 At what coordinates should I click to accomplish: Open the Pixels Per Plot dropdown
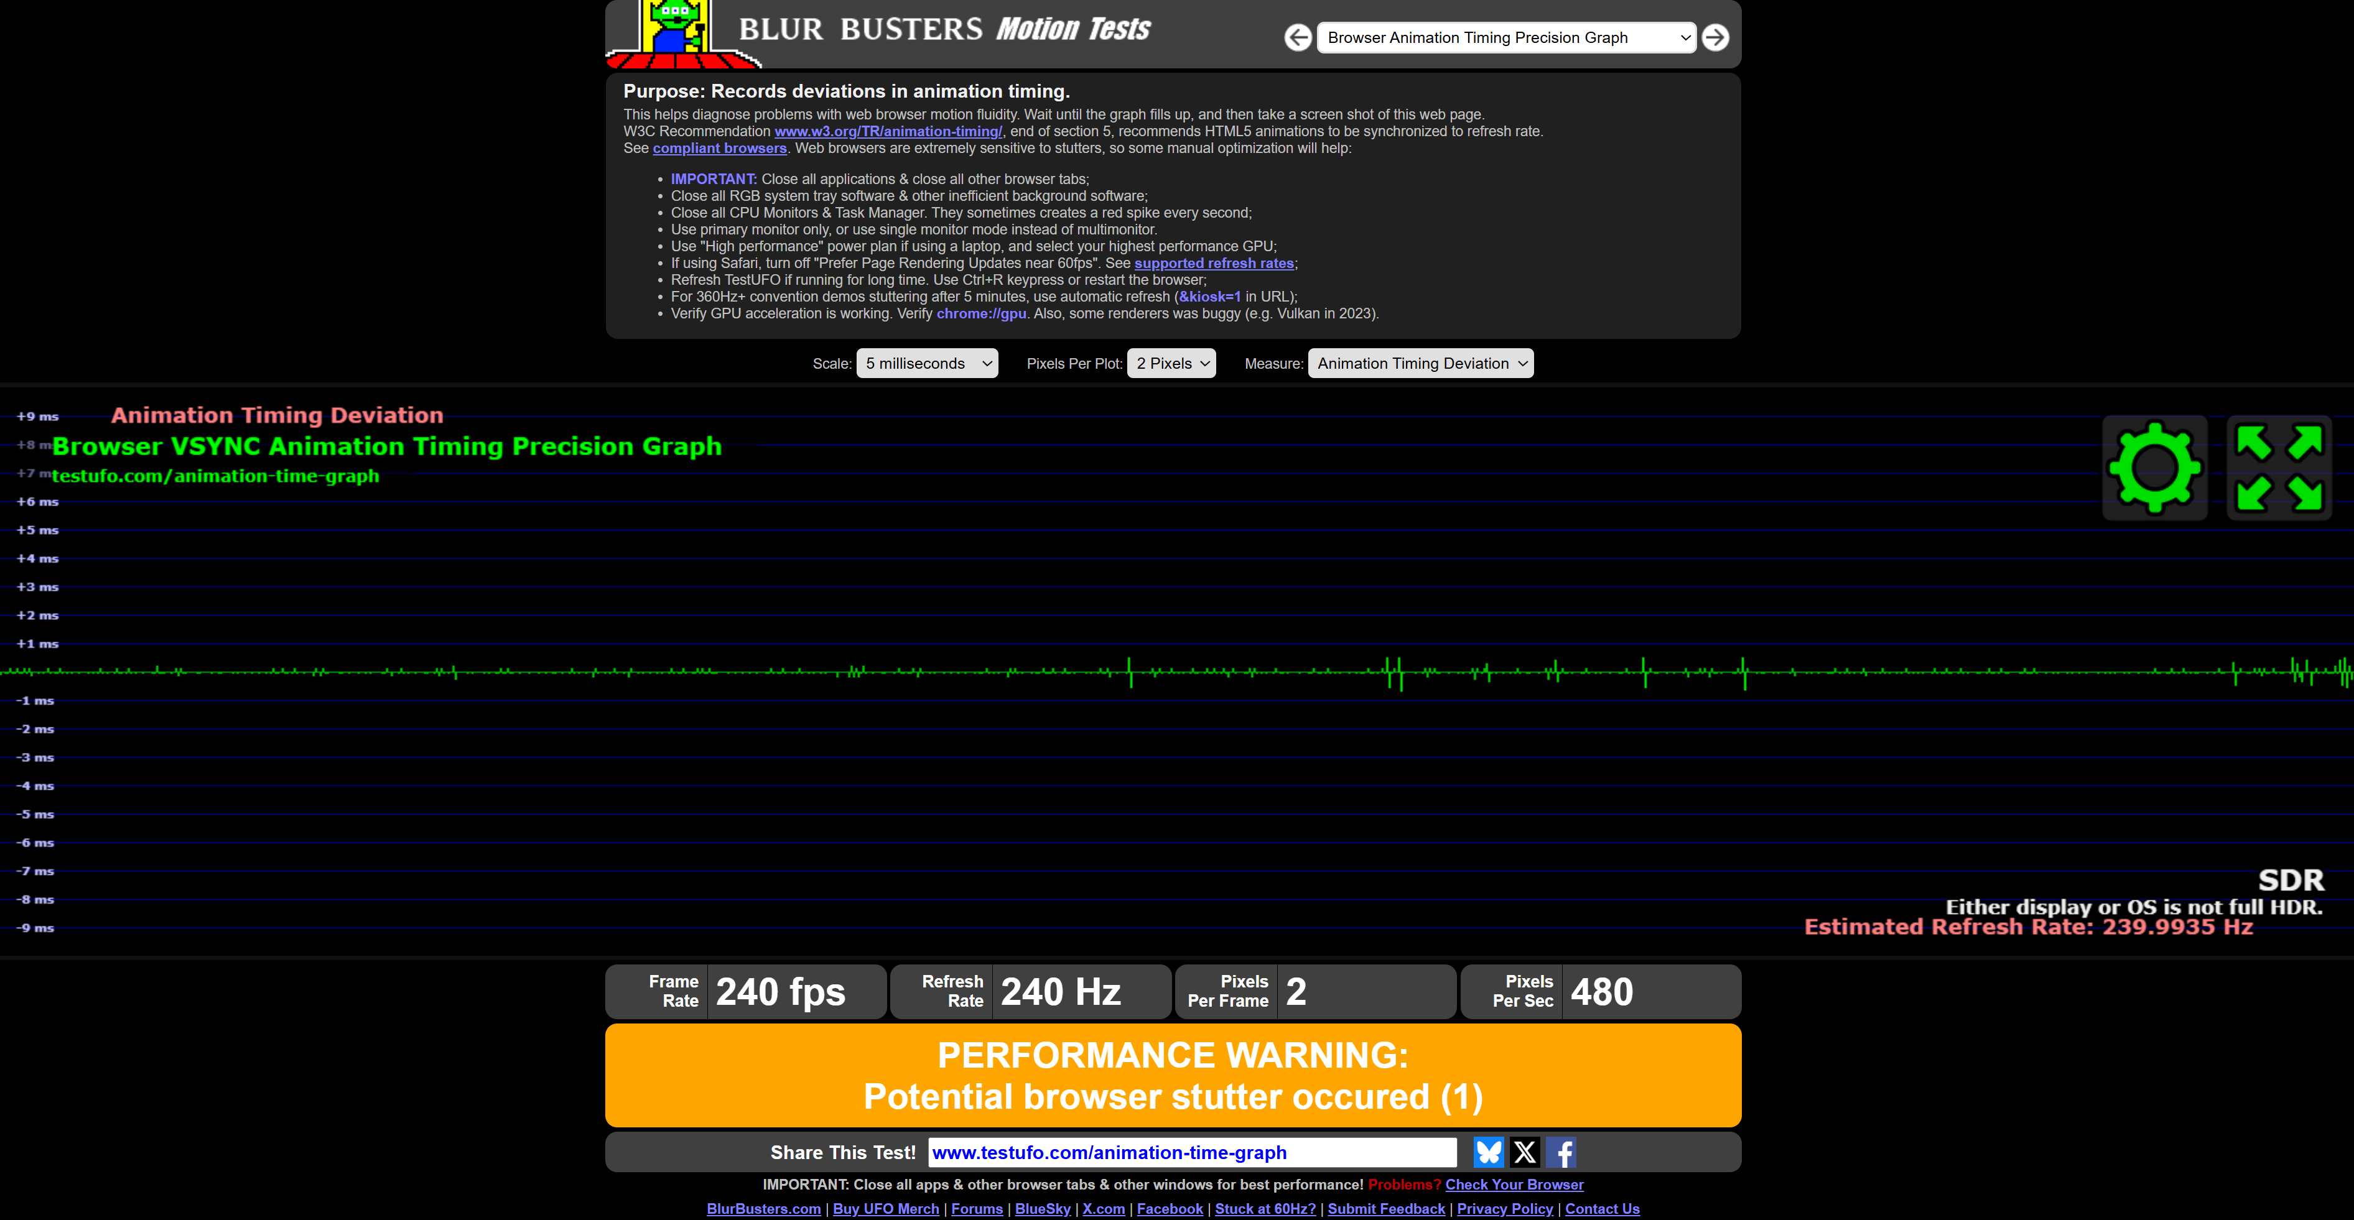coord(1171,363)
